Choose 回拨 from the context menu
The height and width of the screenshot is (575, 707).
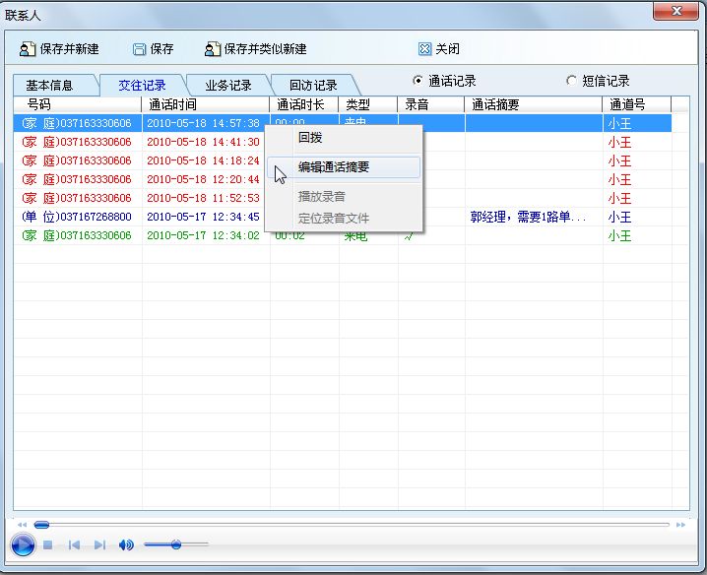310,138
